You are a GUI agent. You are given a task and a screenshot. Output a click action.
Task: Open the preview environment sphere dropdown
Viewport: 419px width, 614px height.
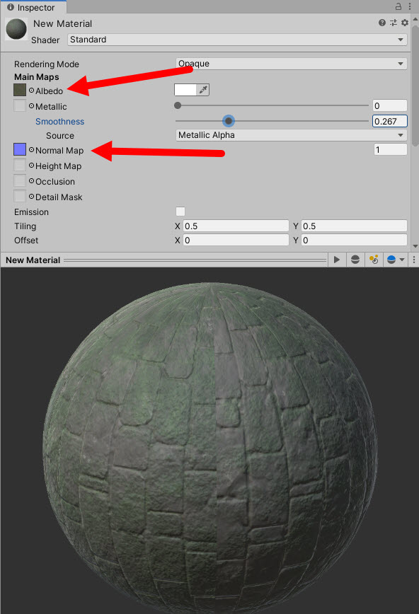396,260
